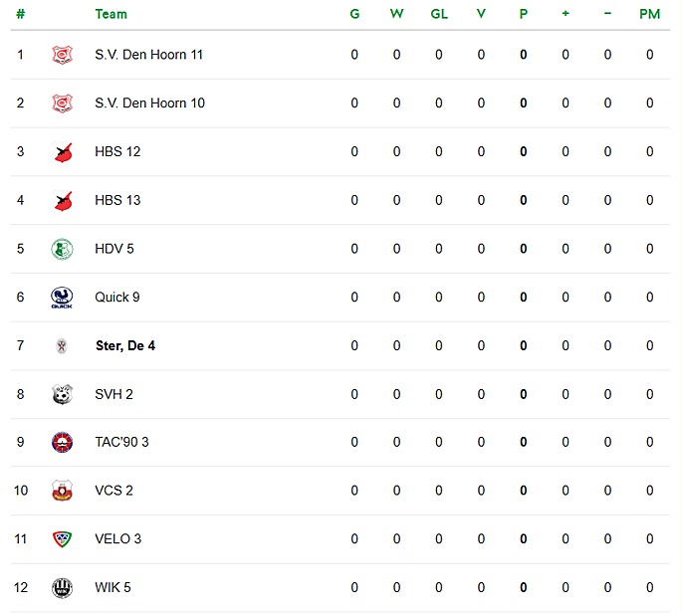Sort standings by the P points header
682x613 pixels.
click(524, 14)
